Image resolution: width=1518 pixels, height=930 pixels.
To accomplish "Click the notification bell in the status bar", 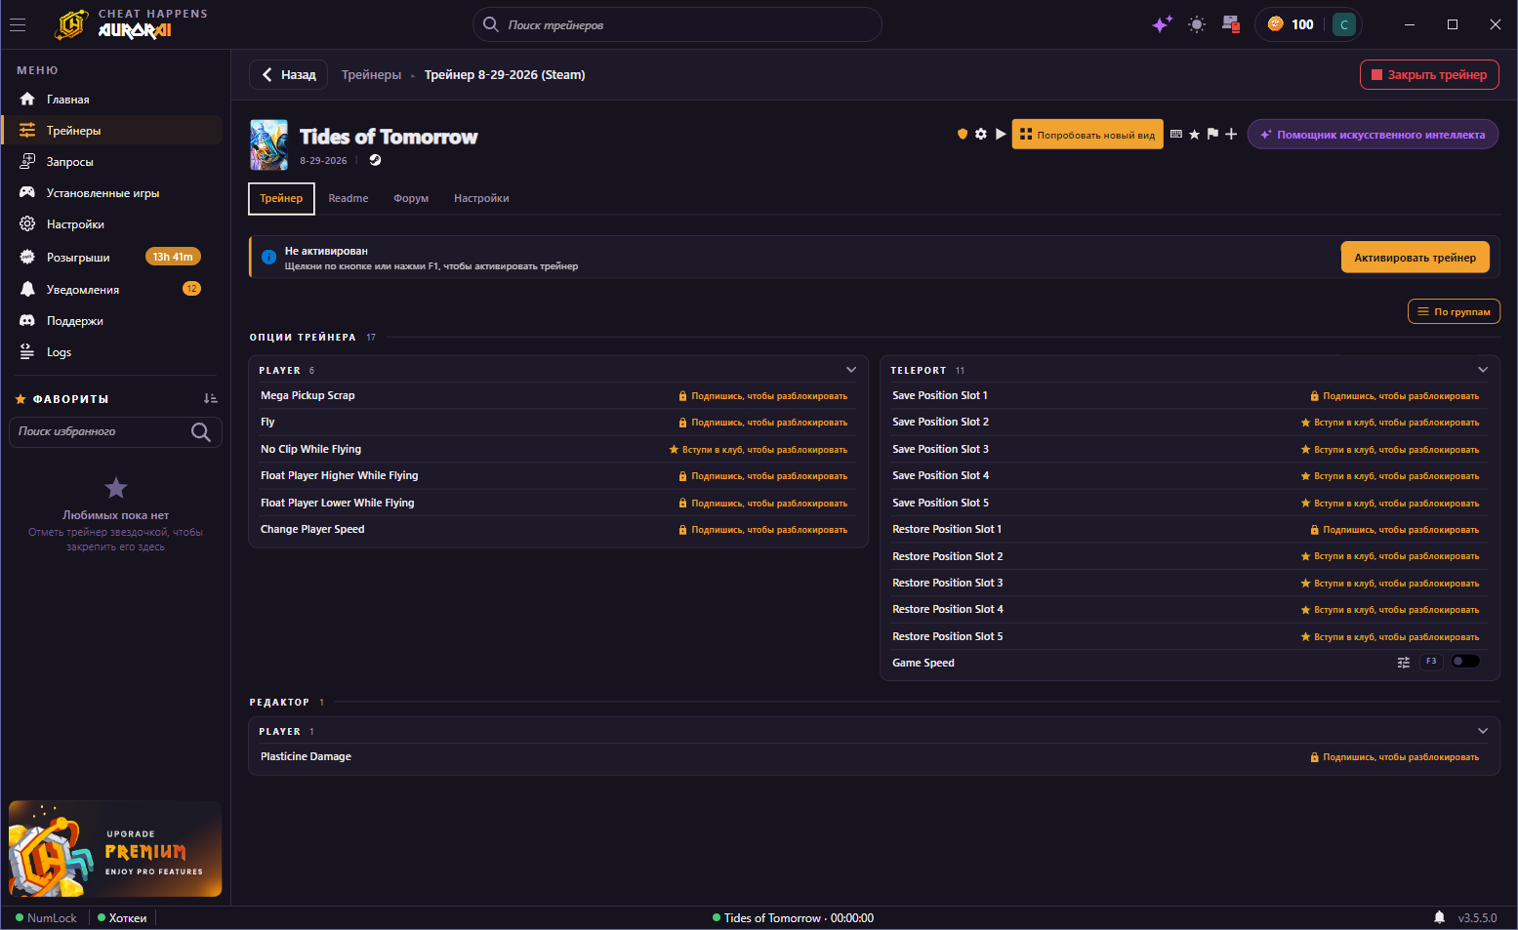I will (1439, 917).
